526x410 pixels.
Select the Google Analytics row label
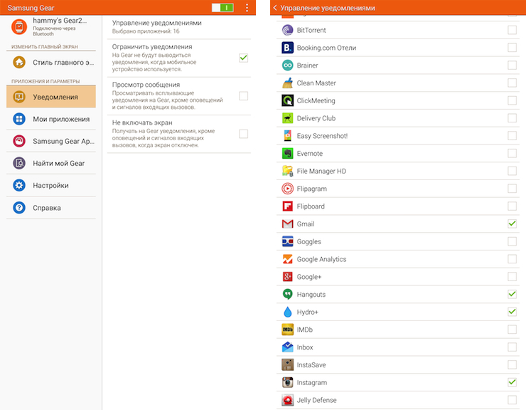[x=321, y=259]
